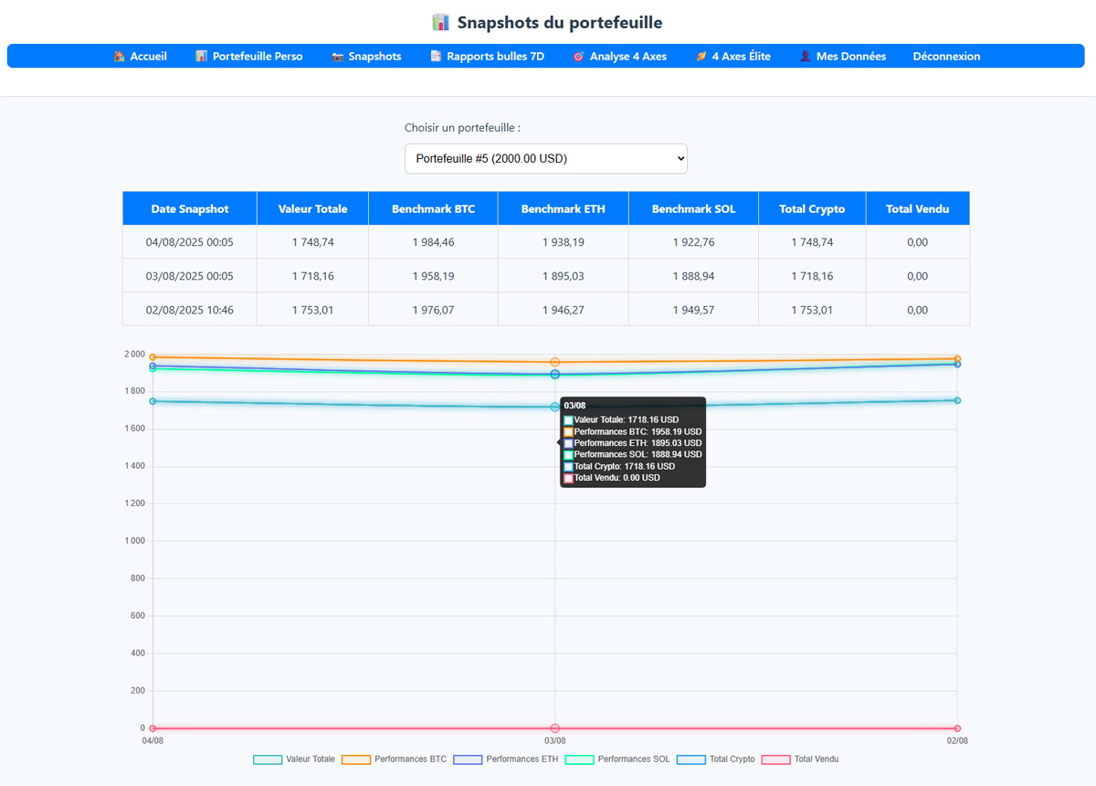Click the chart icon beside Portefeuille Perso
The image size is (1096, 786).
click(x=202, y=57)
